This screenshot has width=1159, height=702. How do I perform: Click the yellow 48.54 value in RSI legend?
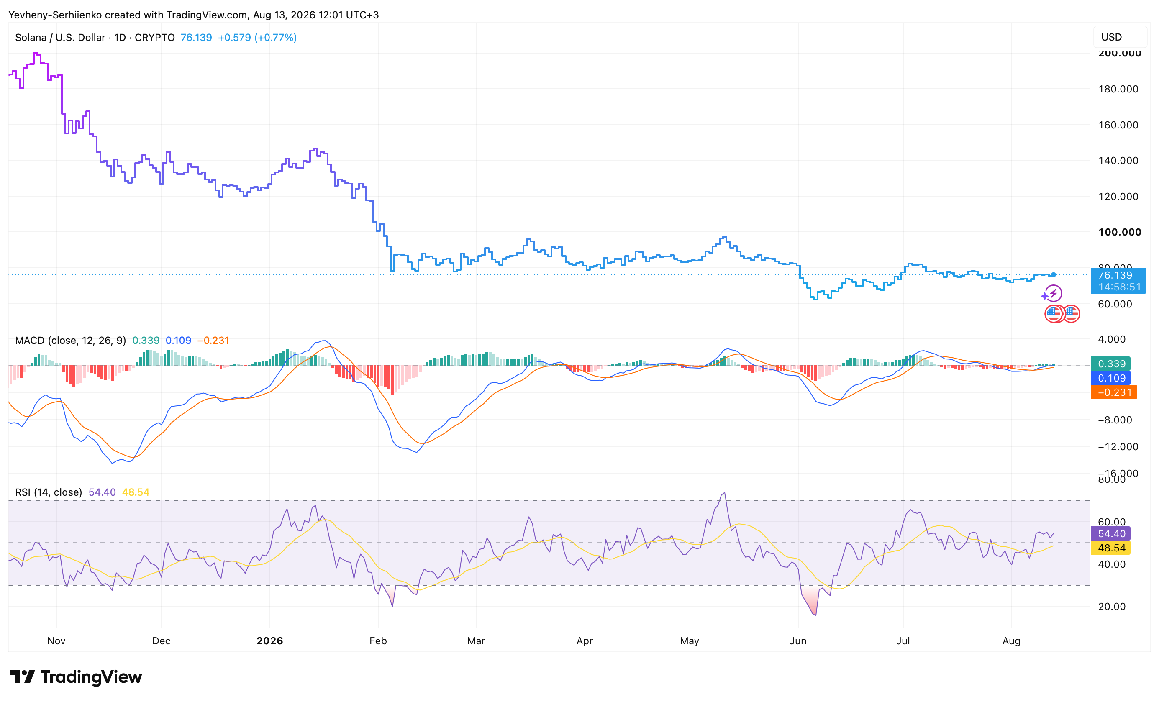136,492
